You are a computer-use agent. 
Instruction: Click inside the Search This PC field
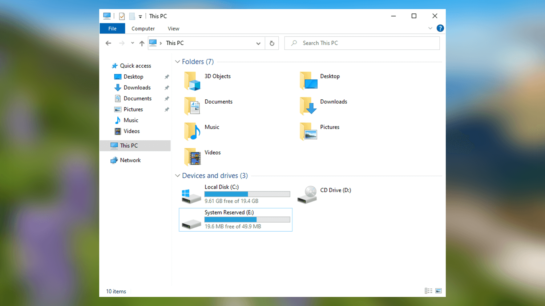pos(362,43)
